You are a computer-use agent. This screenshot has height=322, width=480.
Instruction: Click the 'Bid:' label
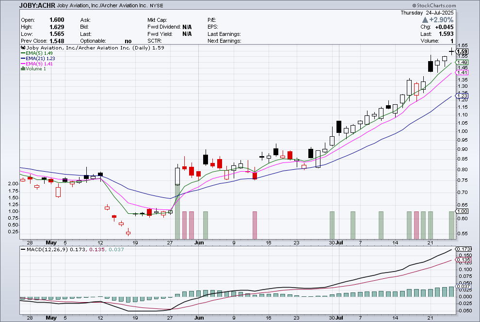(x=84, y=27)
